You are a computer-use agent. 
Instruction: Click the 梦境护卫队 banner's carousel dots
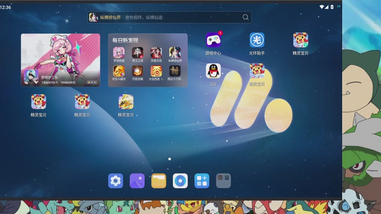92,82
